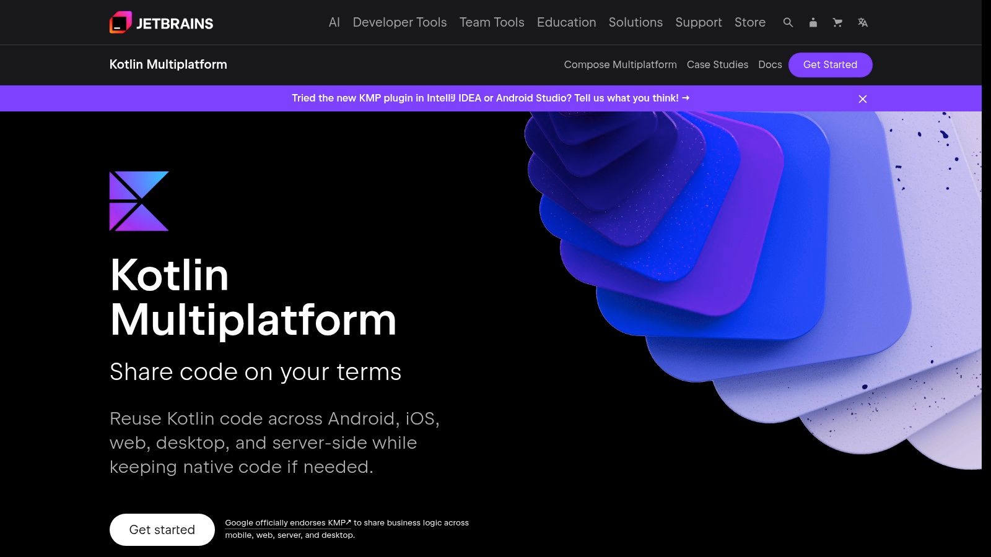Click the purple Get Started button
This screenshot has width=991, height=557.
(x=830, y=65)
